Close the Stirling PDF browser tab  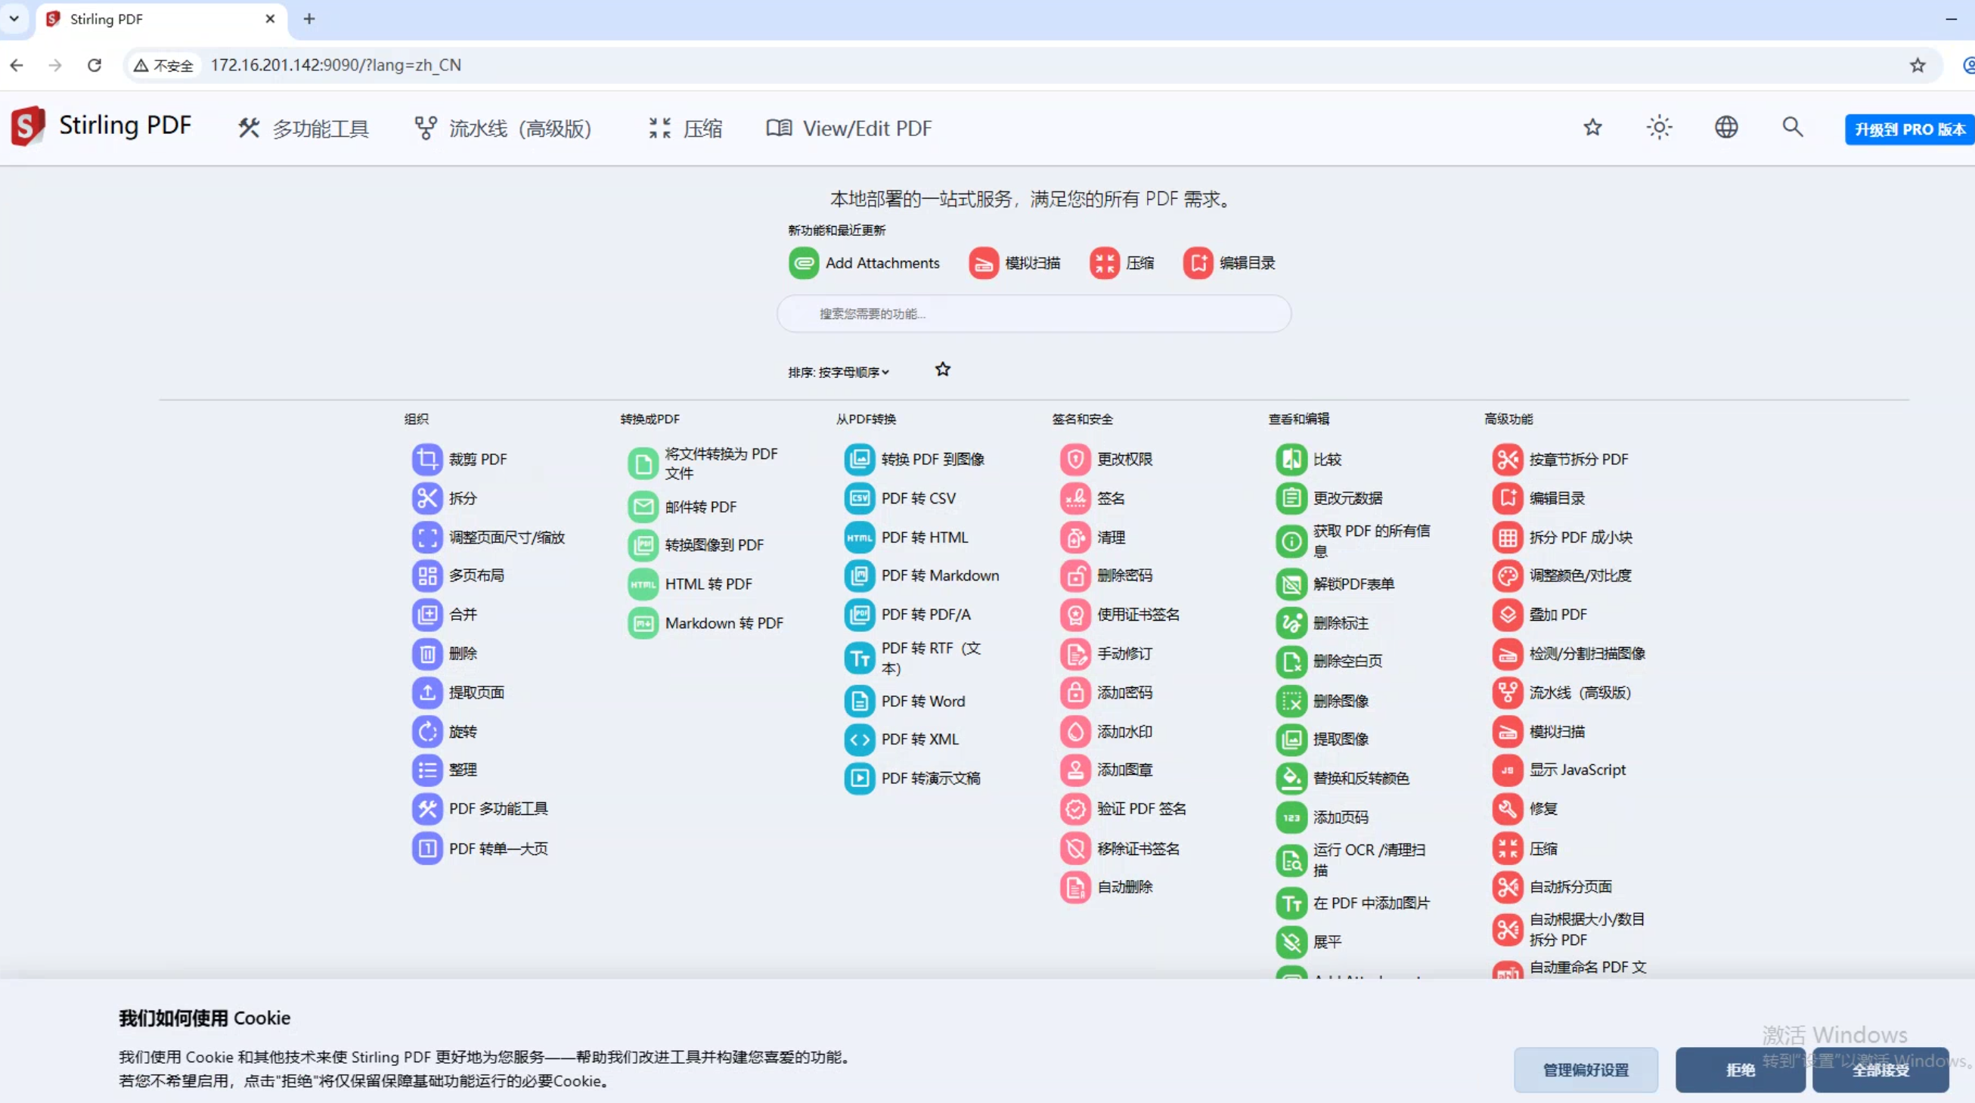(270, 19)
